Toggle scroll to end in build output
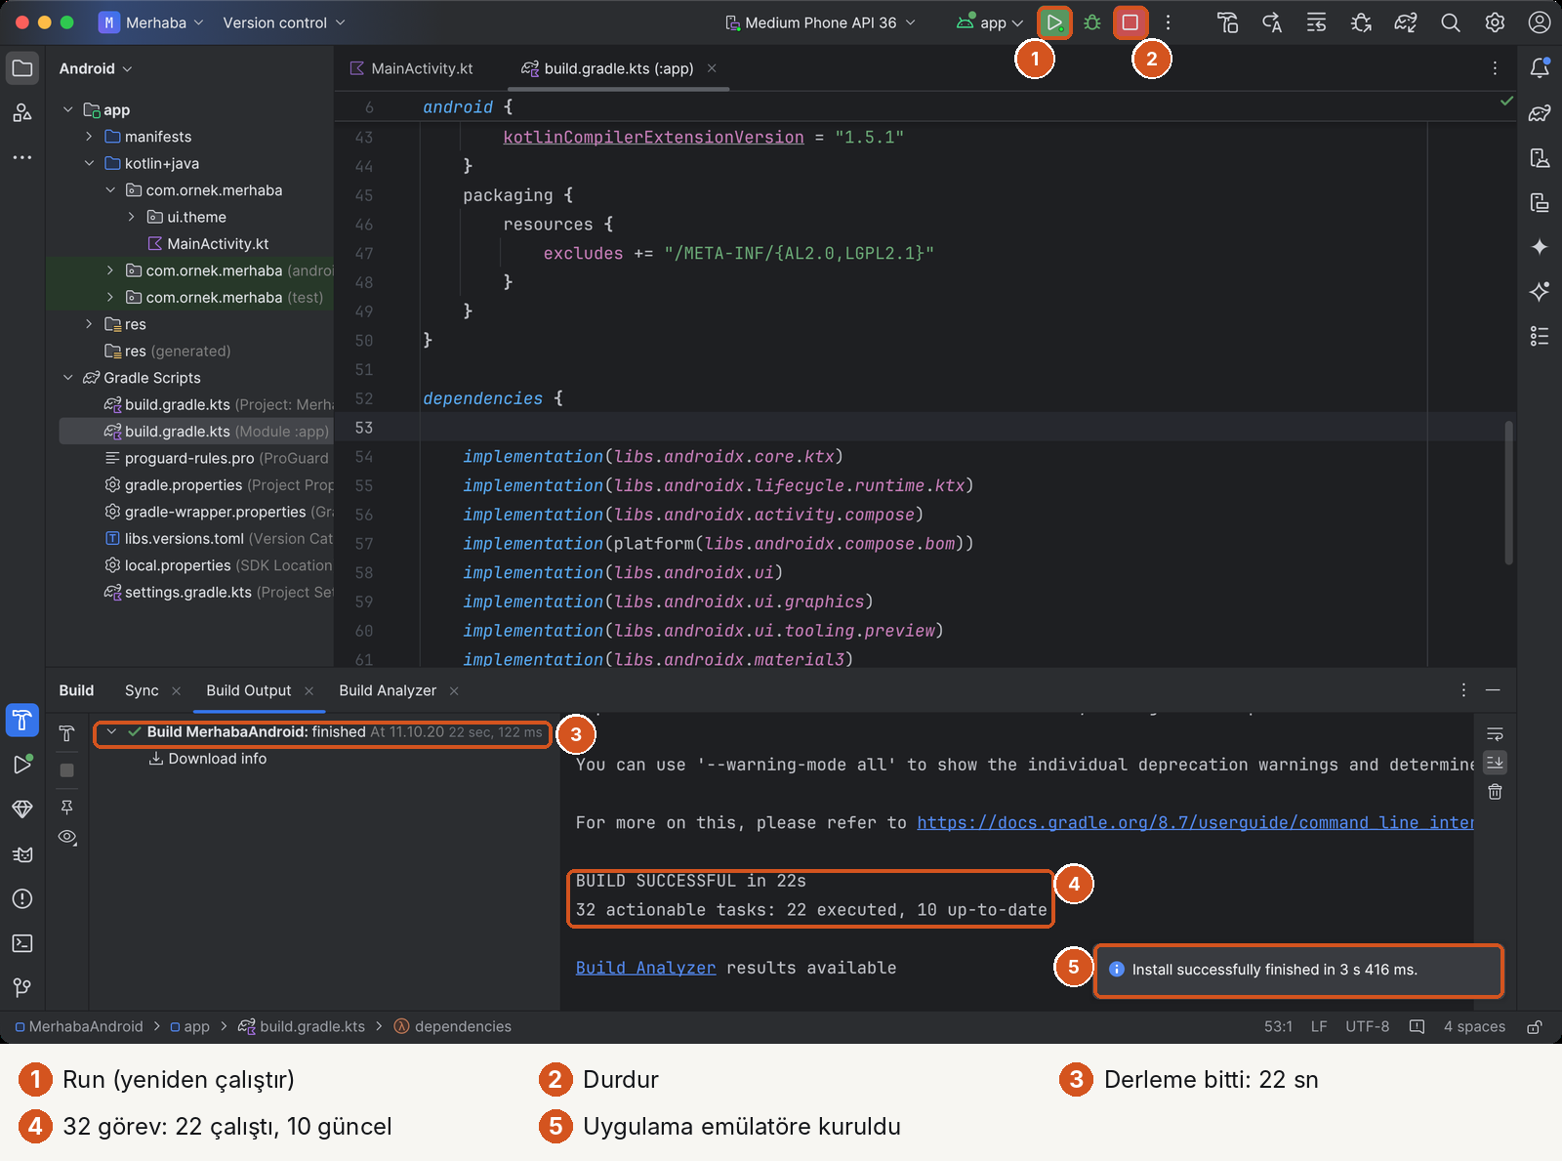This screenshot has width=1562, height=1161. click(x=1495, y=763)
